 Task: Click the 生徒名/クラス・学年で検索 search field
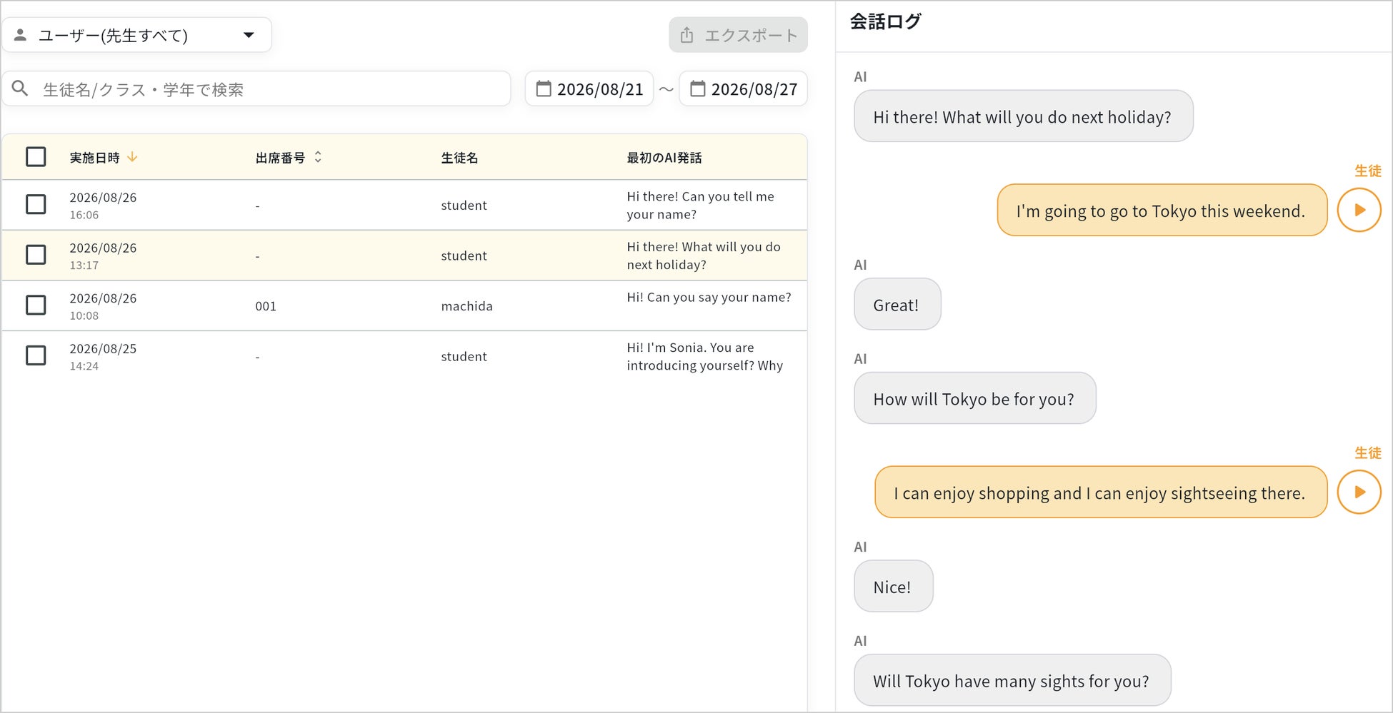(256, 89)
